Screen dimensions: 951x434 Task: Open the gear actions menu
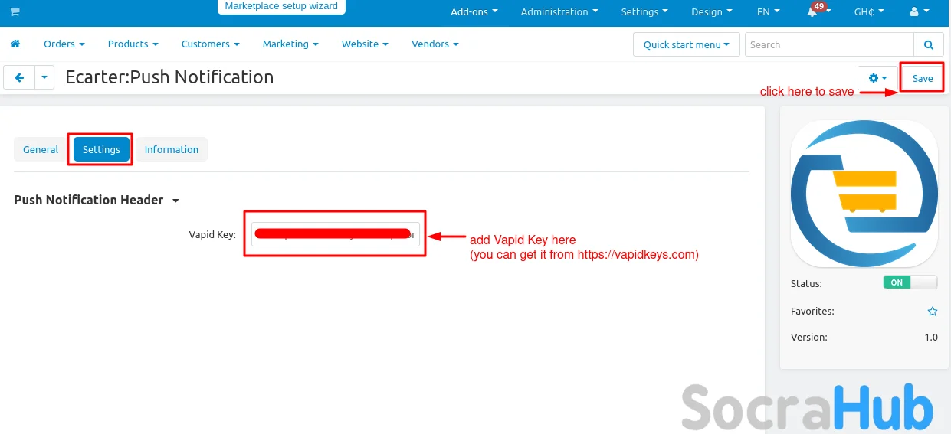pyautogui.click(x=877, y=78)
